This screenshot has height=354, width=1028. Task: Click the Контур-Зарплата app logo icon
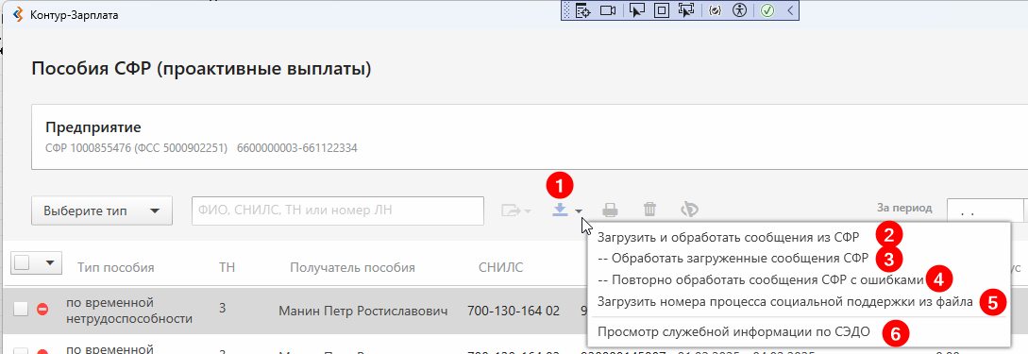click(x=18, y=14)
